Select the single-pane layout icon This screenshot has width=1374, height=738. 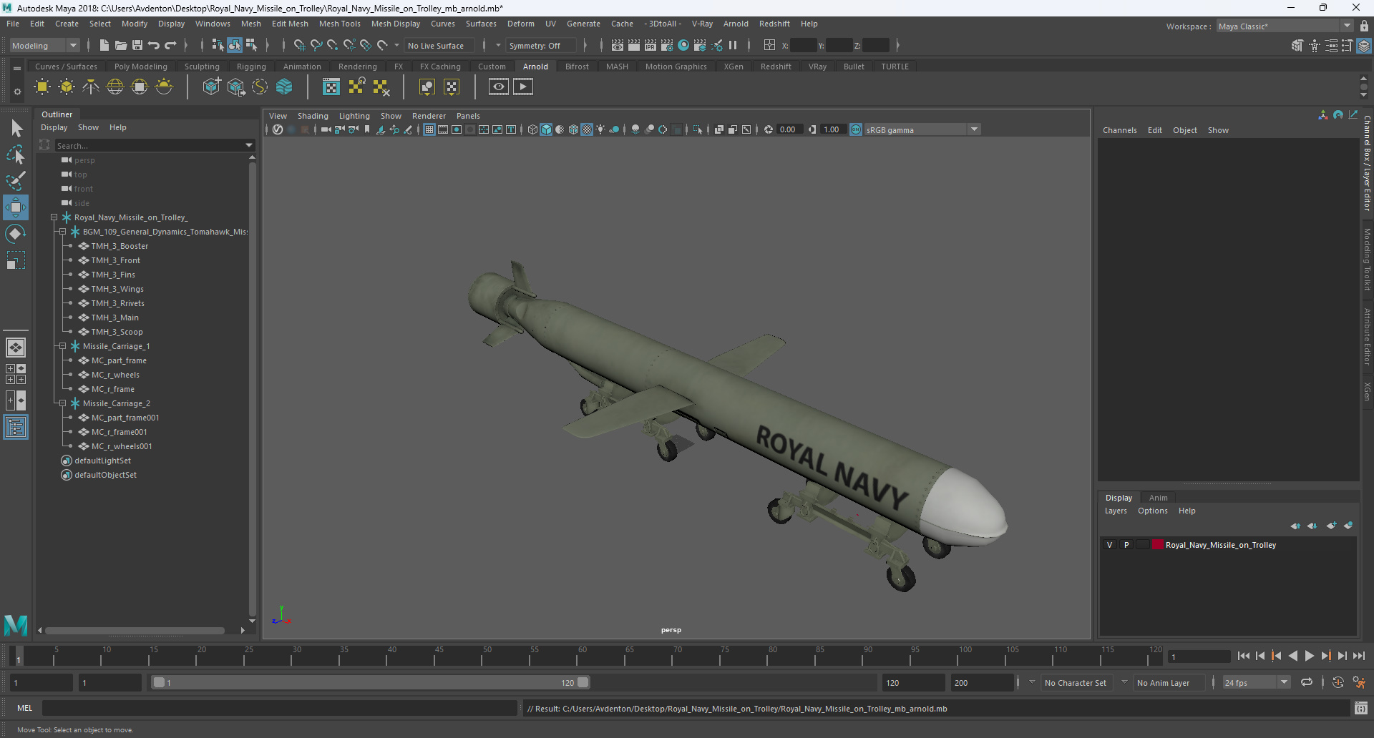point(16,348)
